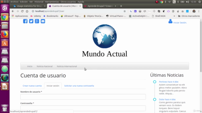
Task: Click the page vertical scrollbar
Action: (x=201, y=46)
